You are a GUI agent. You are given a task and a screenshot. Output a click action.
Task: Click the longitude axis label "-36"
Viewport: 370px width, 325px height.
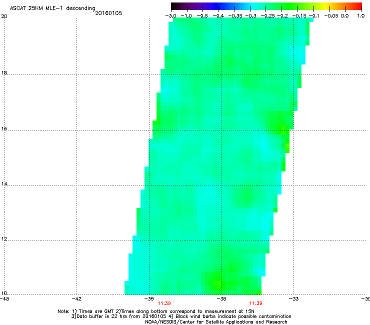pyautogui.click(x=221, y=299)
